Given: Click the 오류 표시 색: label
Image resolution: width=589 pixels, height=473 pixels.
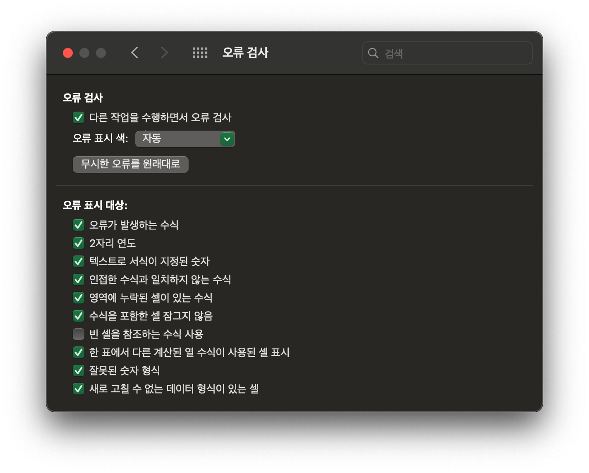Looking at the screenshot, I should tap(101, 138).
